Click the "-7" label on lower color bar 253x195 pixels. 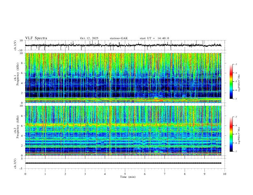pos(235,151)
